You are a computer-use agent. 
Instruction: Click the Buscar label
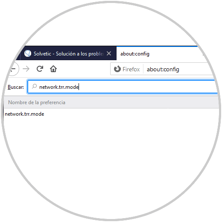pos(16,87)
